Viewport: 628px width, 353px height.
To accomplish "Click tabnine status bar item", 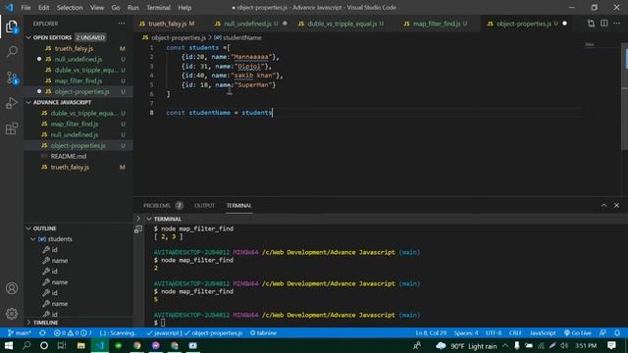I will coord(263,333).
